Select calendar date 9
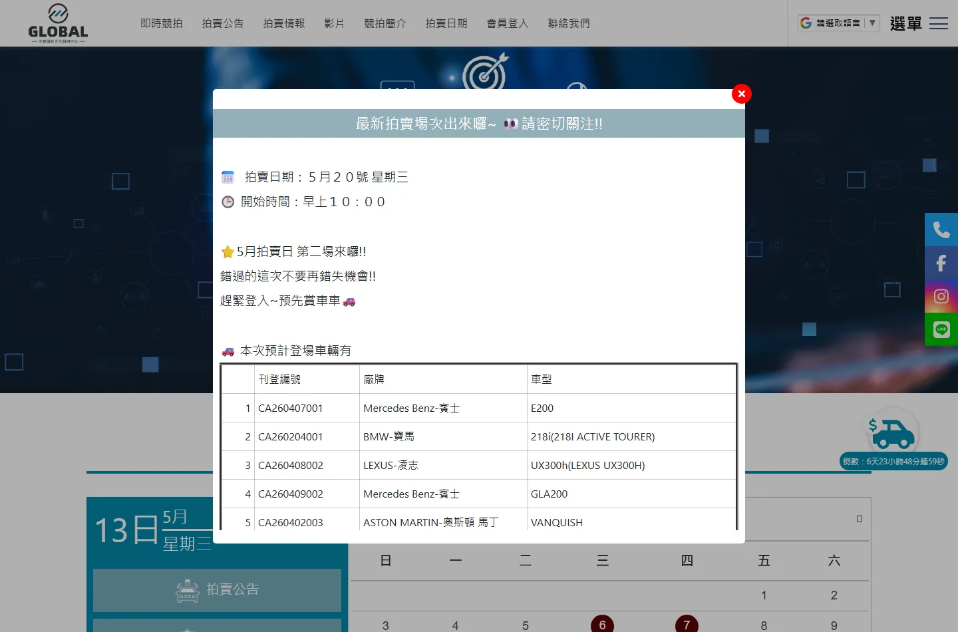The height and width of the screenshot is (632, 958). pos(834,626)
